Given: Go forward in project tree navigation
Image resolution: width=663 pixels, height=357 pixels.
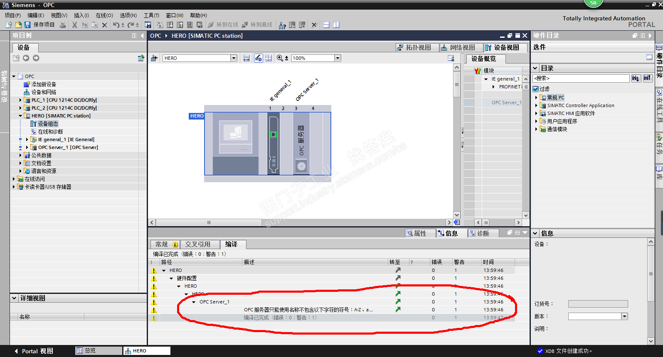Looking at the screenshot, I should tap(36, 58).
